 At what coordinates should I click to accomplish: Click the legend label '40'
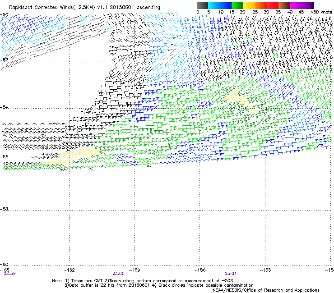coord(290,12)
